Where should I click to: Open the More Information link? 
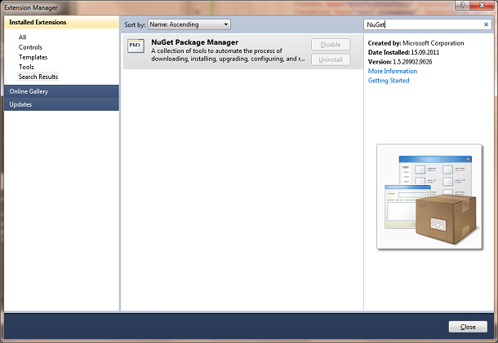[393, 71]
